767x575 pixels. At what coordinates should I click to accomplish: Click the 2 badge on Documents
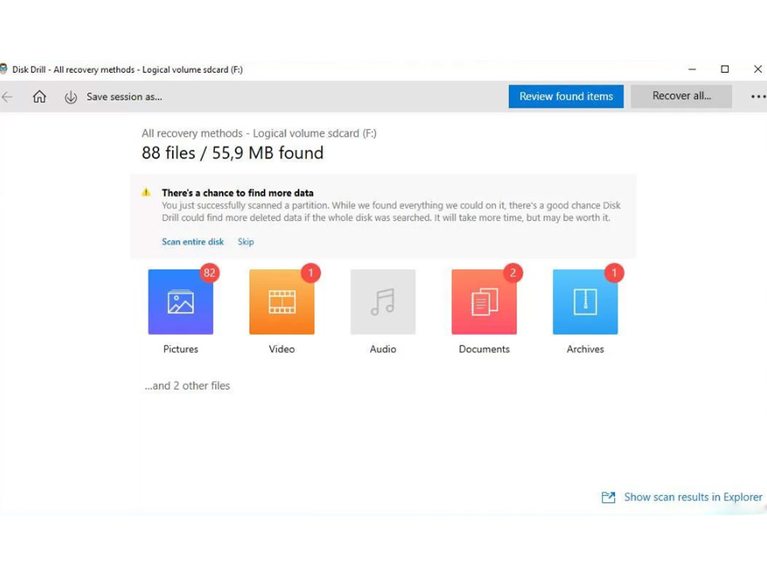point(513,272)
